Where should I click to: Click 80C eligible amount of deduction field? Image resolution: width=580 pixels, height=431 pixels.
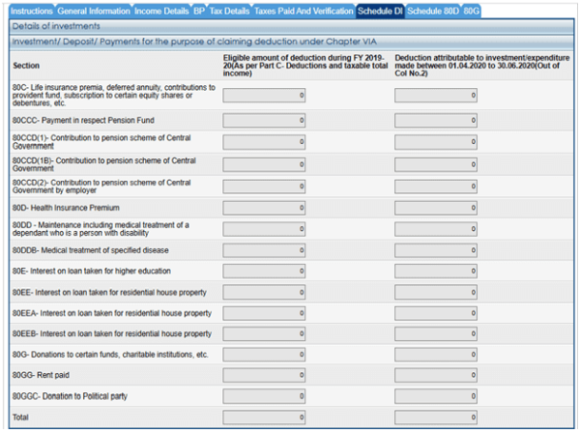click(x=264, y=96)
